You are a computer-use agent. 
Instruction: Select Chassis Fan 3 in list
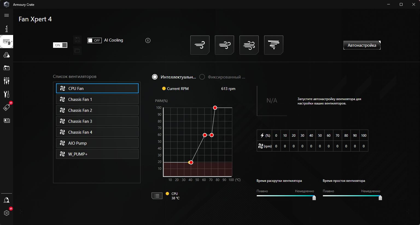97,121
